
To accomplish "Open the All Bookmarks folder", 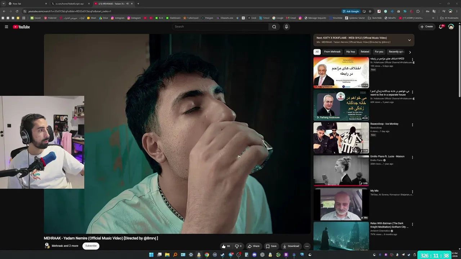I will [449, 18].
